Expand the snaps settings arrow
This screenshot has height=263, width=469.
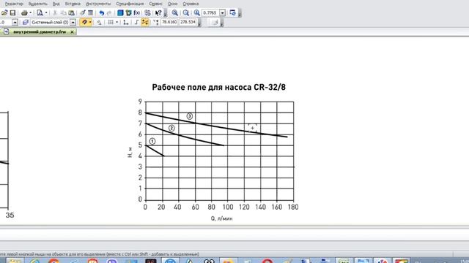click(90, 23)
